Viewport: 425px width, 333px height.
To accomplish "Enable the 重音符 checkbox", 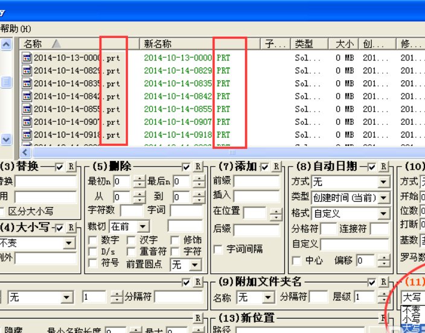I will [132, 252].
